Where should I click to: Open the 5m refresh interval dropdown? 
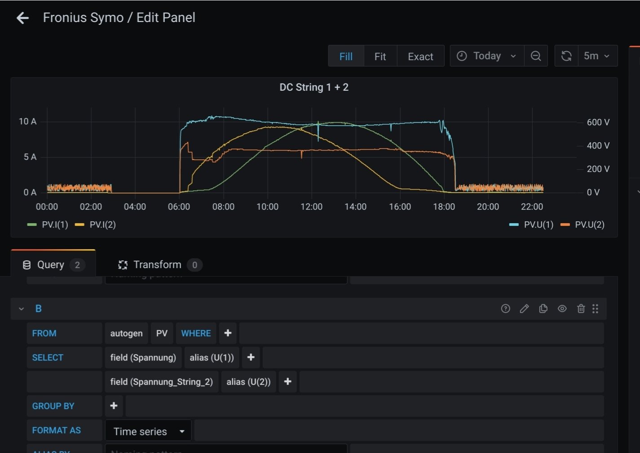[x=597, y=56]
